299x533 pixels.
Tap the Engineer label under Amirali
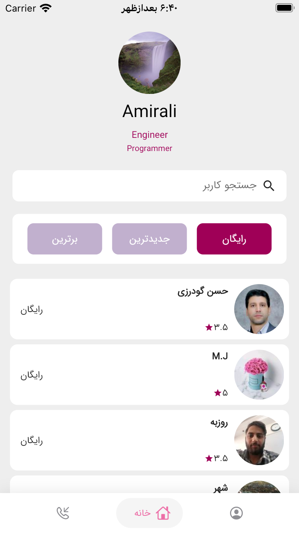click(149, 135)
